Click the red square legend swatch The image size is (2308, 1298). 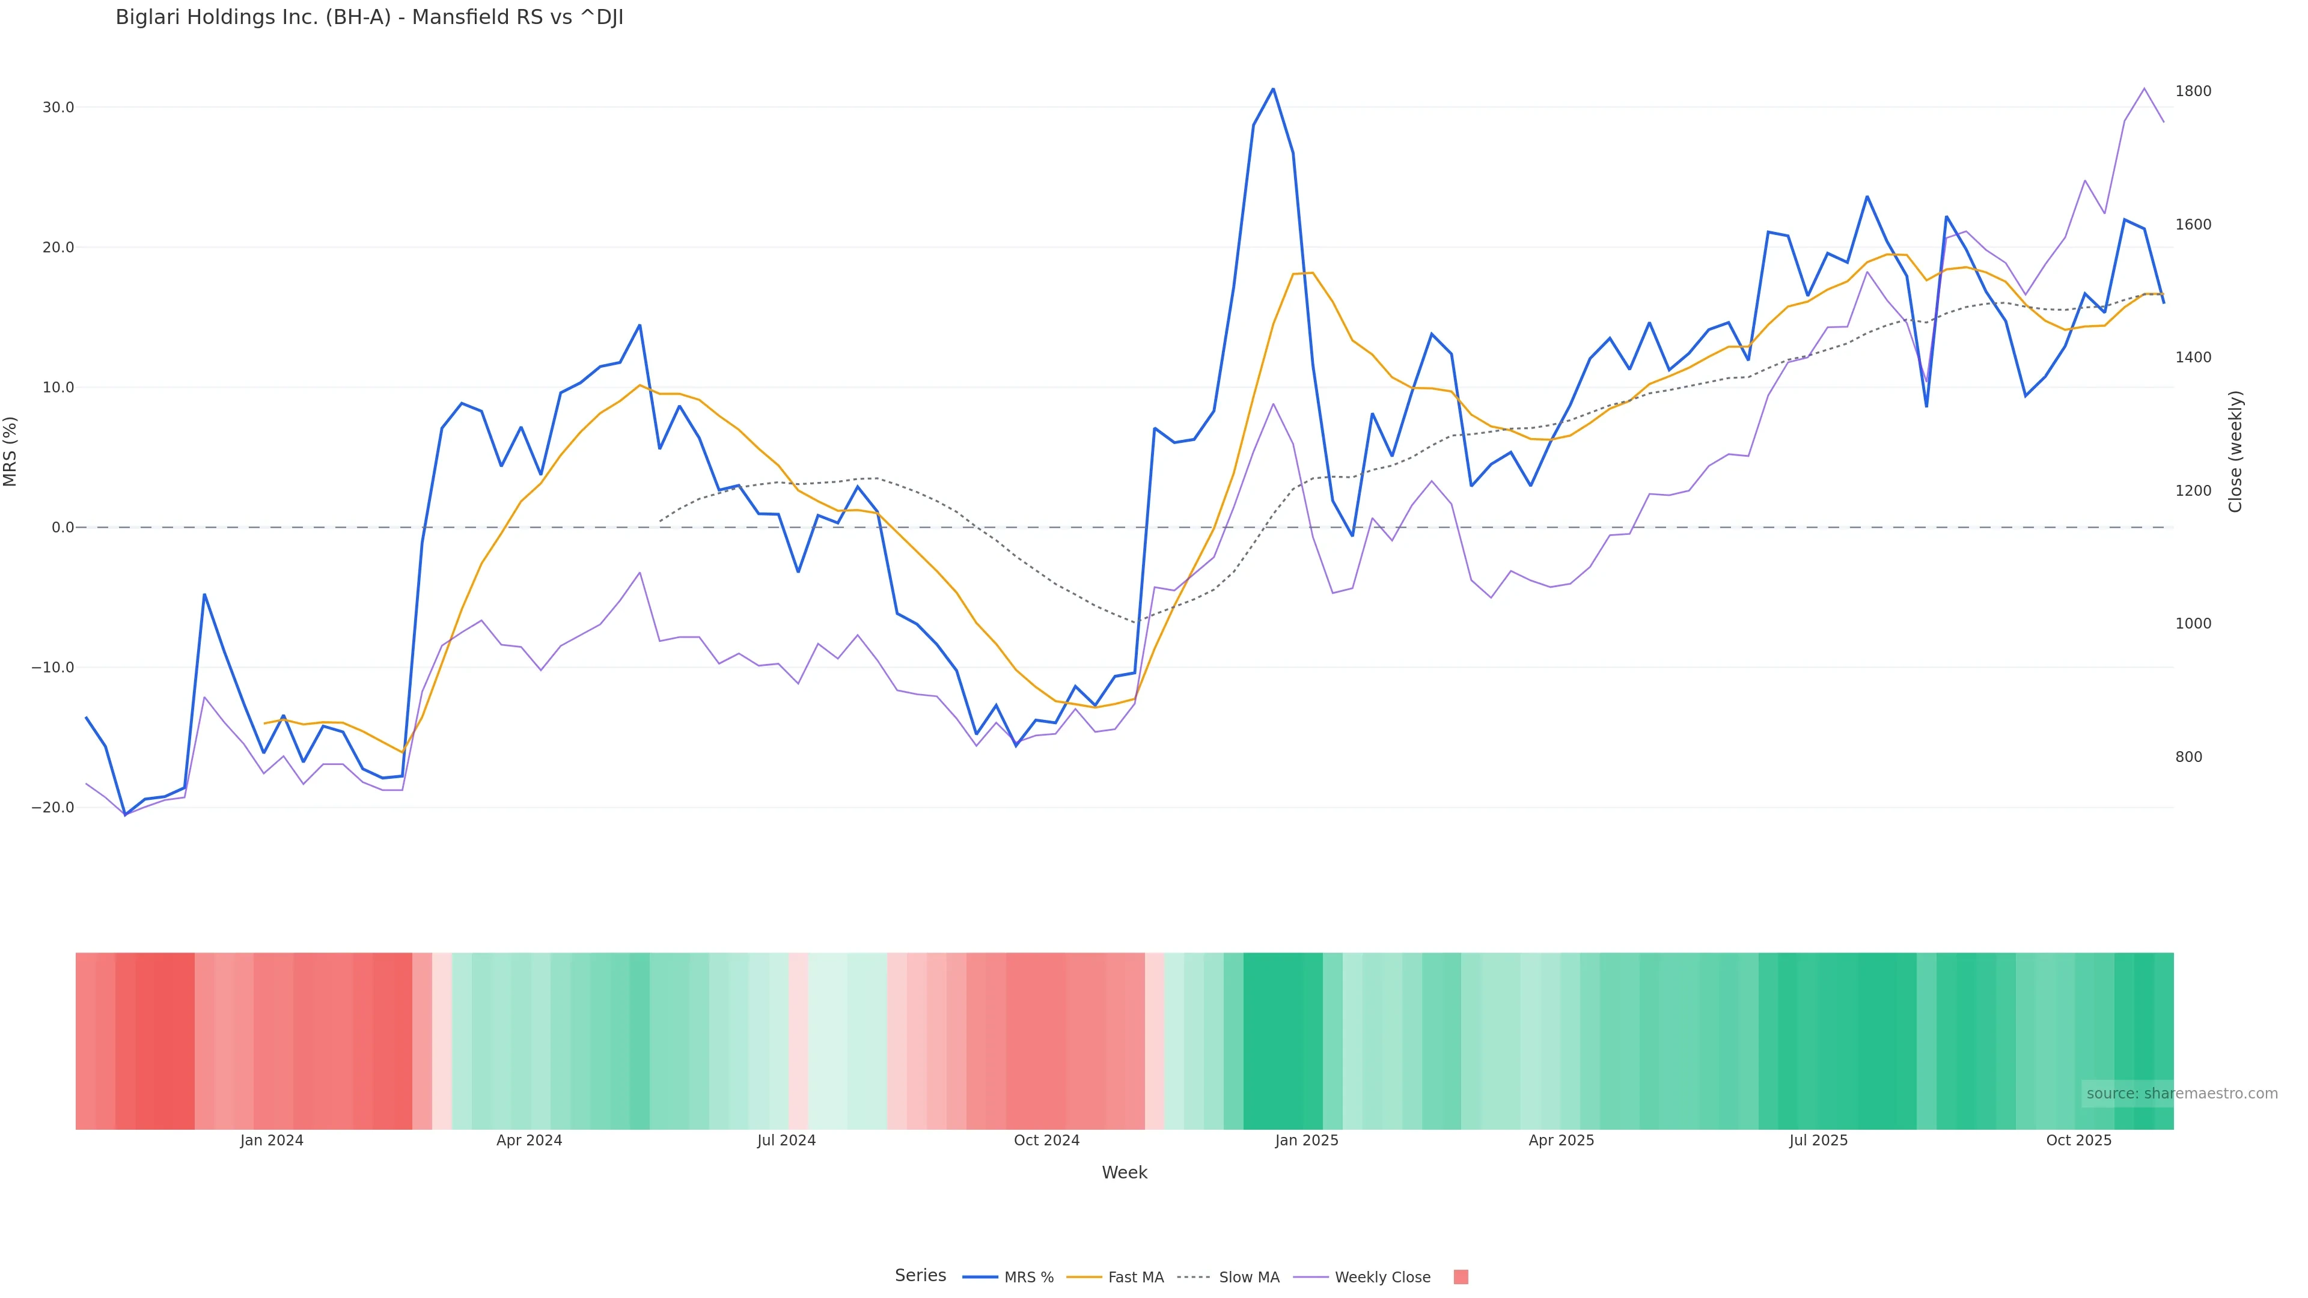click(1461, 1278)
